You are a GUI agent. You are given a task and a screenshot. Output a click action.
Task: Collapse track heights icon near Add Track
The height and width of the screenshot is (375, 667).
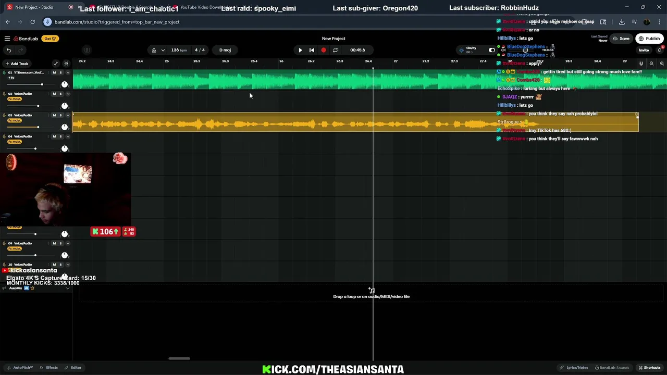click(x=66, y=64)
